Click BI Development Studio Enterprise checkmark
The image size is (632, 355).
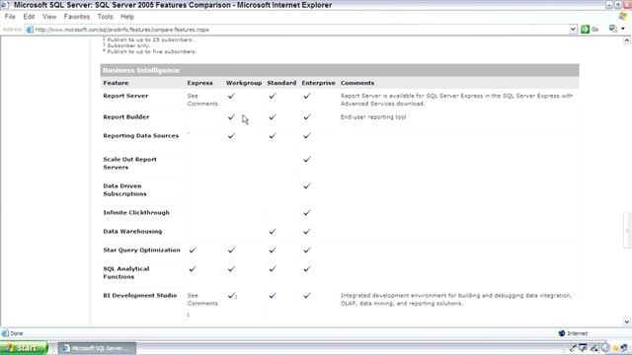point(307,296)
